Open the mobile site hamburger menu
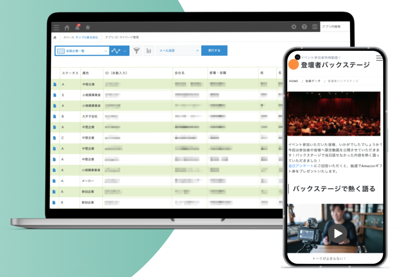 pyautogui.click(x=379, y=58)
